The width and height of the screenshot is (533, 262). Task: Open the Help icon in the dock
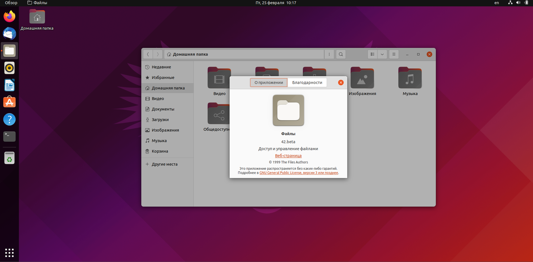(x=10, y=119)
